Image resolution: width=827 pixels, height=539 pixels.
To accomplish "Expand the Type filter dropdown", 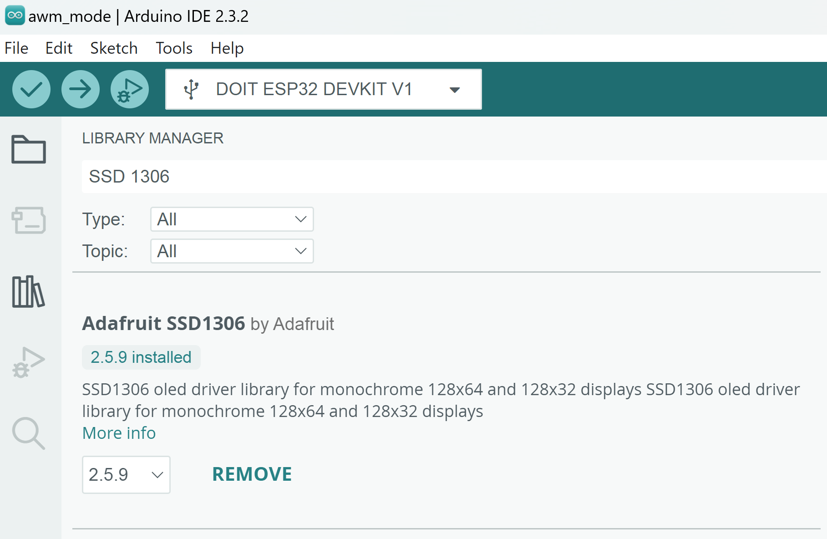I will (232, 219).
